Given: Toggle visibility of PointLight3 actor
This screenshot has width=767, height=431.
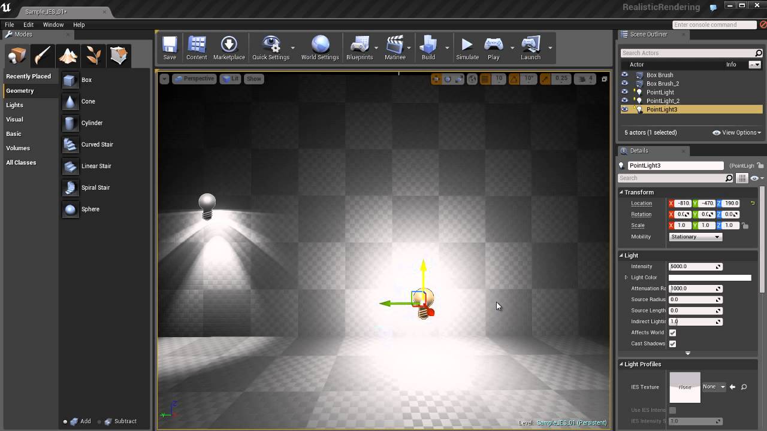Looking at the screenshot, I should click(x=624, y=110).
